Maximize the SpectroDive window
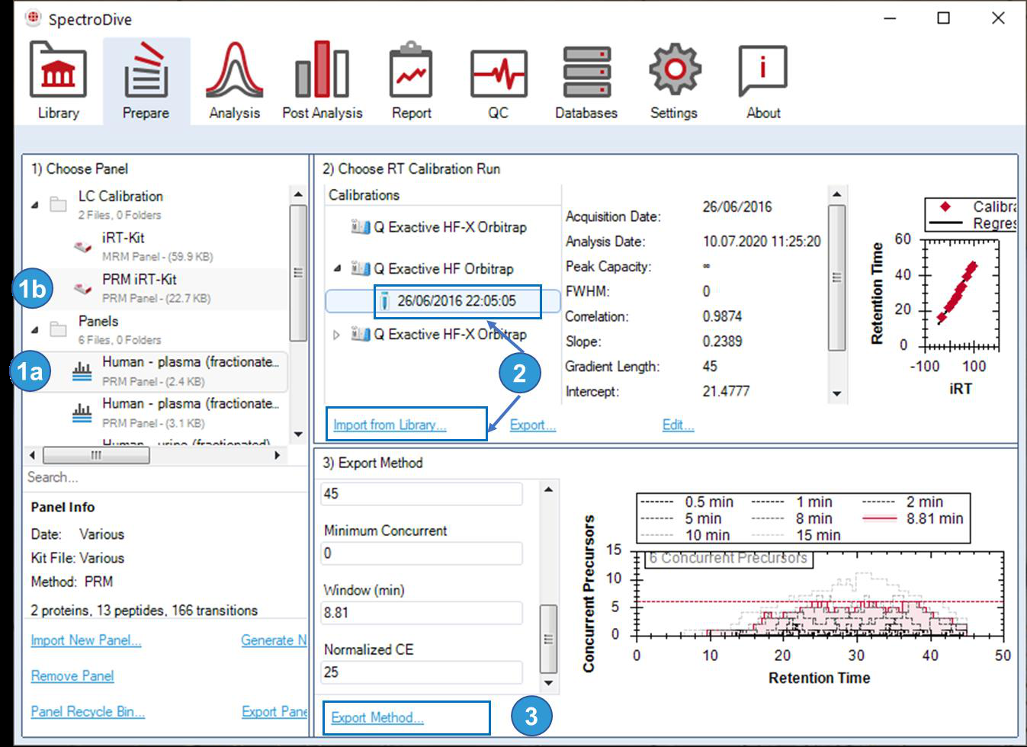Screen dimensions: 1027x747 tap(943, 18)
